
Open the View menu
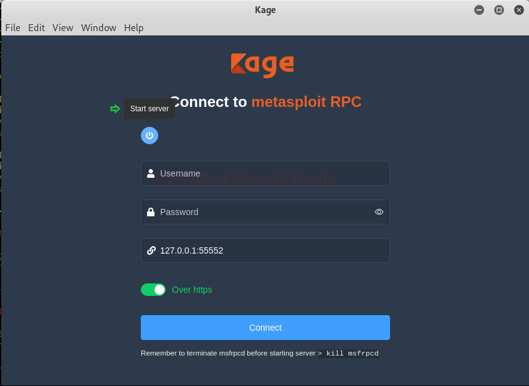63,28
